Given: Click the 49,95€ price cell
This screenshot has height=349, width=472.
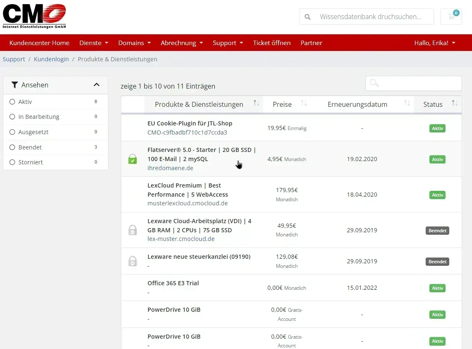Looking at the screenshot, I should [x=287, y=230].
